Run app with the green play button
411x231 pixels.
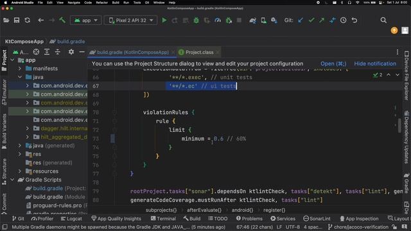(x=164, y=20)
